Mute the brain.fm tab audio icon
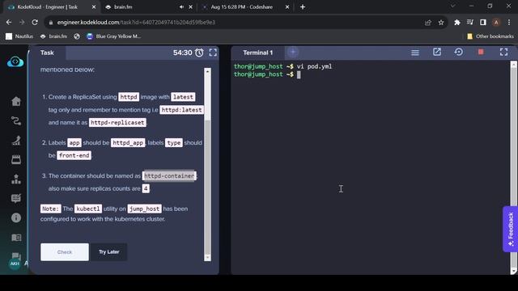Image resolution: width=518 pixels, height=291 pixels. pyautogui.click(x=181, y=7)
